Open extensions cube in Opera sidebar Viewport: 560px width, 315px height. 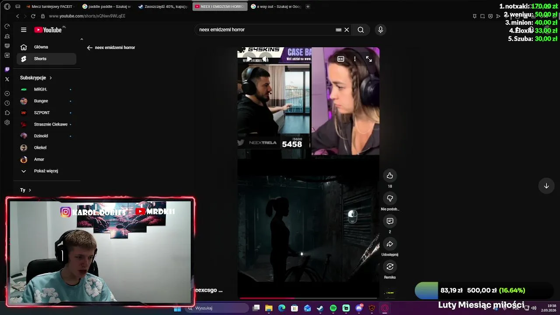tap(7, 113)
